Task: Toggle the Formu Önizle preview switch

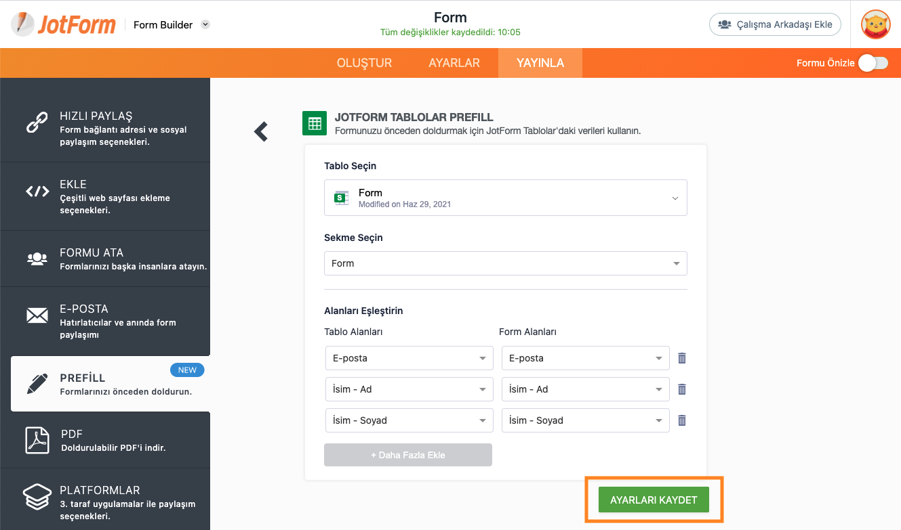Action: (x=873, y=63)
